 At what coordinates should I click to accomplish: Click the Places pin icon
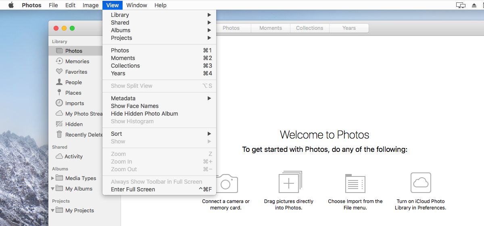(x=59, y=93)
